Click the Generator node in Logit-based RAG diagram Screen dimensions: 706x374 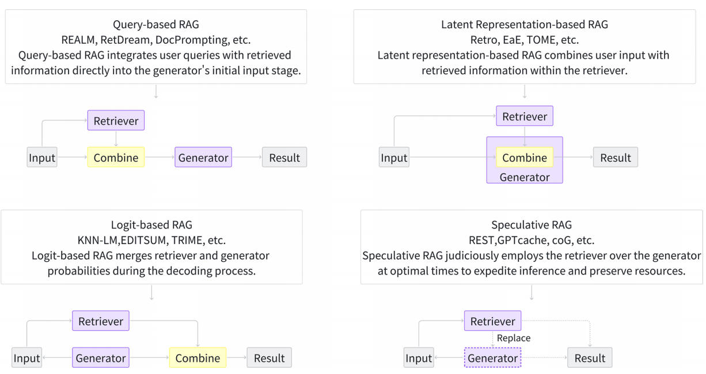pos(101,358)
